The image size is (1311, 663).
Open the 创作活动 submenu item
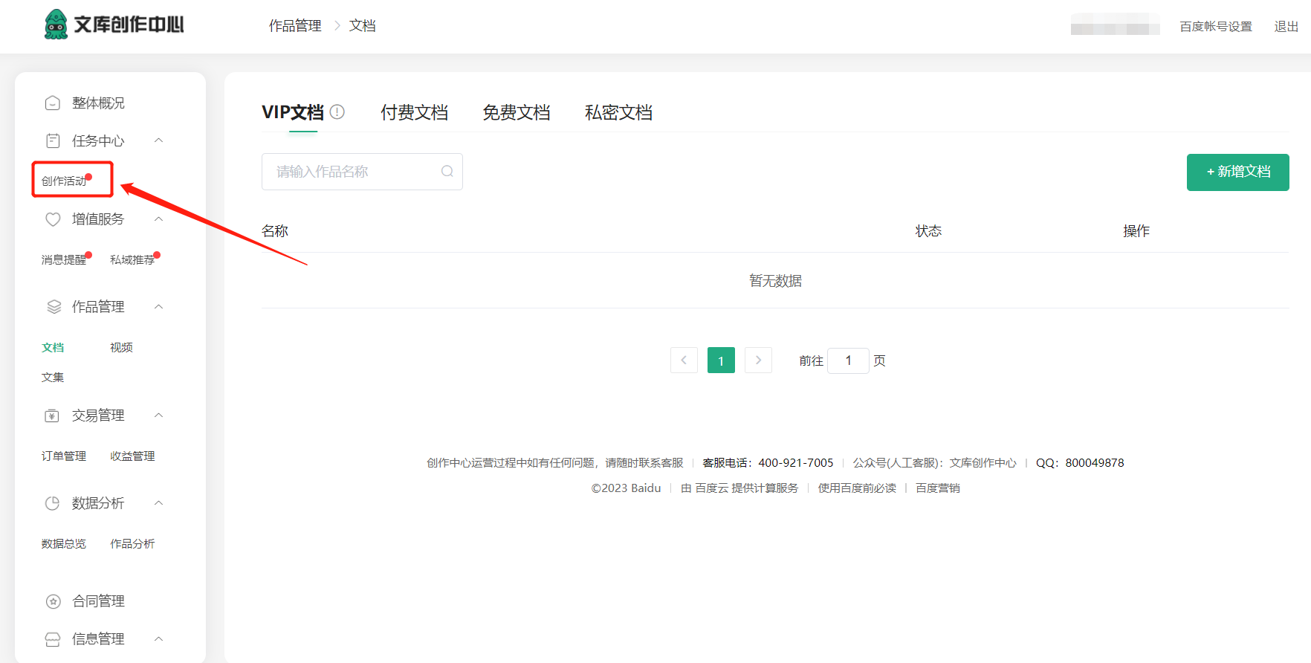(64, 181)
